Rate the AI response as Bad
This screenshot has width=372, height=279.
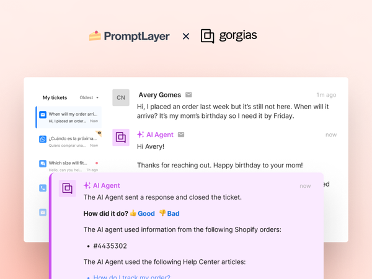tap(169, 213)
